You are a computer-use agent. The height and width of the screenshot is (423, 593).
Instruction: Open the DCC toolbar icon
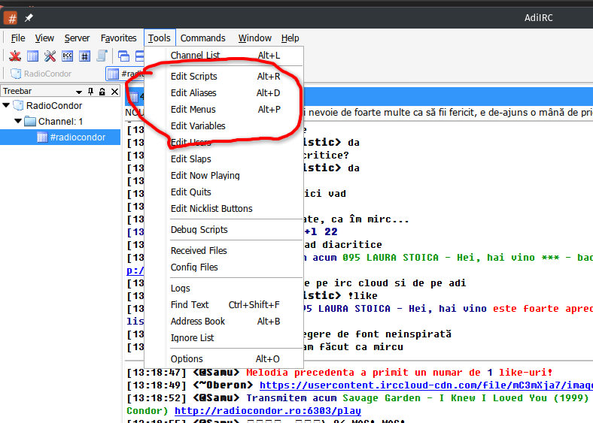pos(67,56)
